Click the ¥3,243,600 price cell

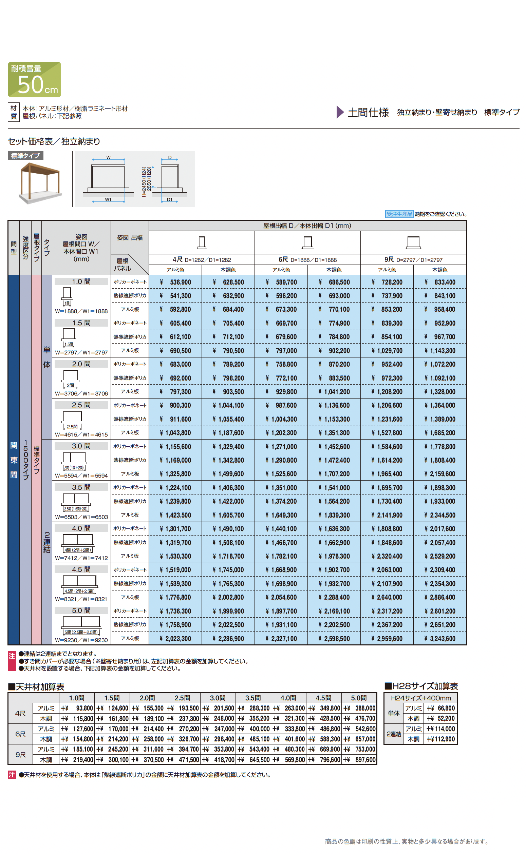tap(440, 639)
